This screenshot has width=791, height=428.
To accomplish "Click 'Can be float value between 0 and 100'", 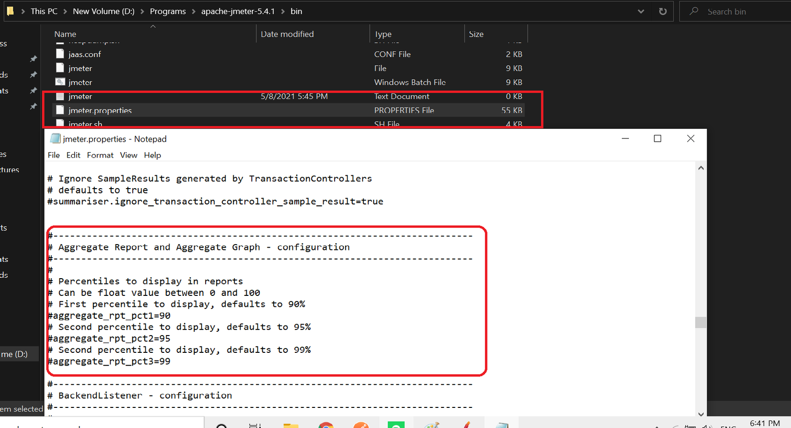I will click(154, 293).
